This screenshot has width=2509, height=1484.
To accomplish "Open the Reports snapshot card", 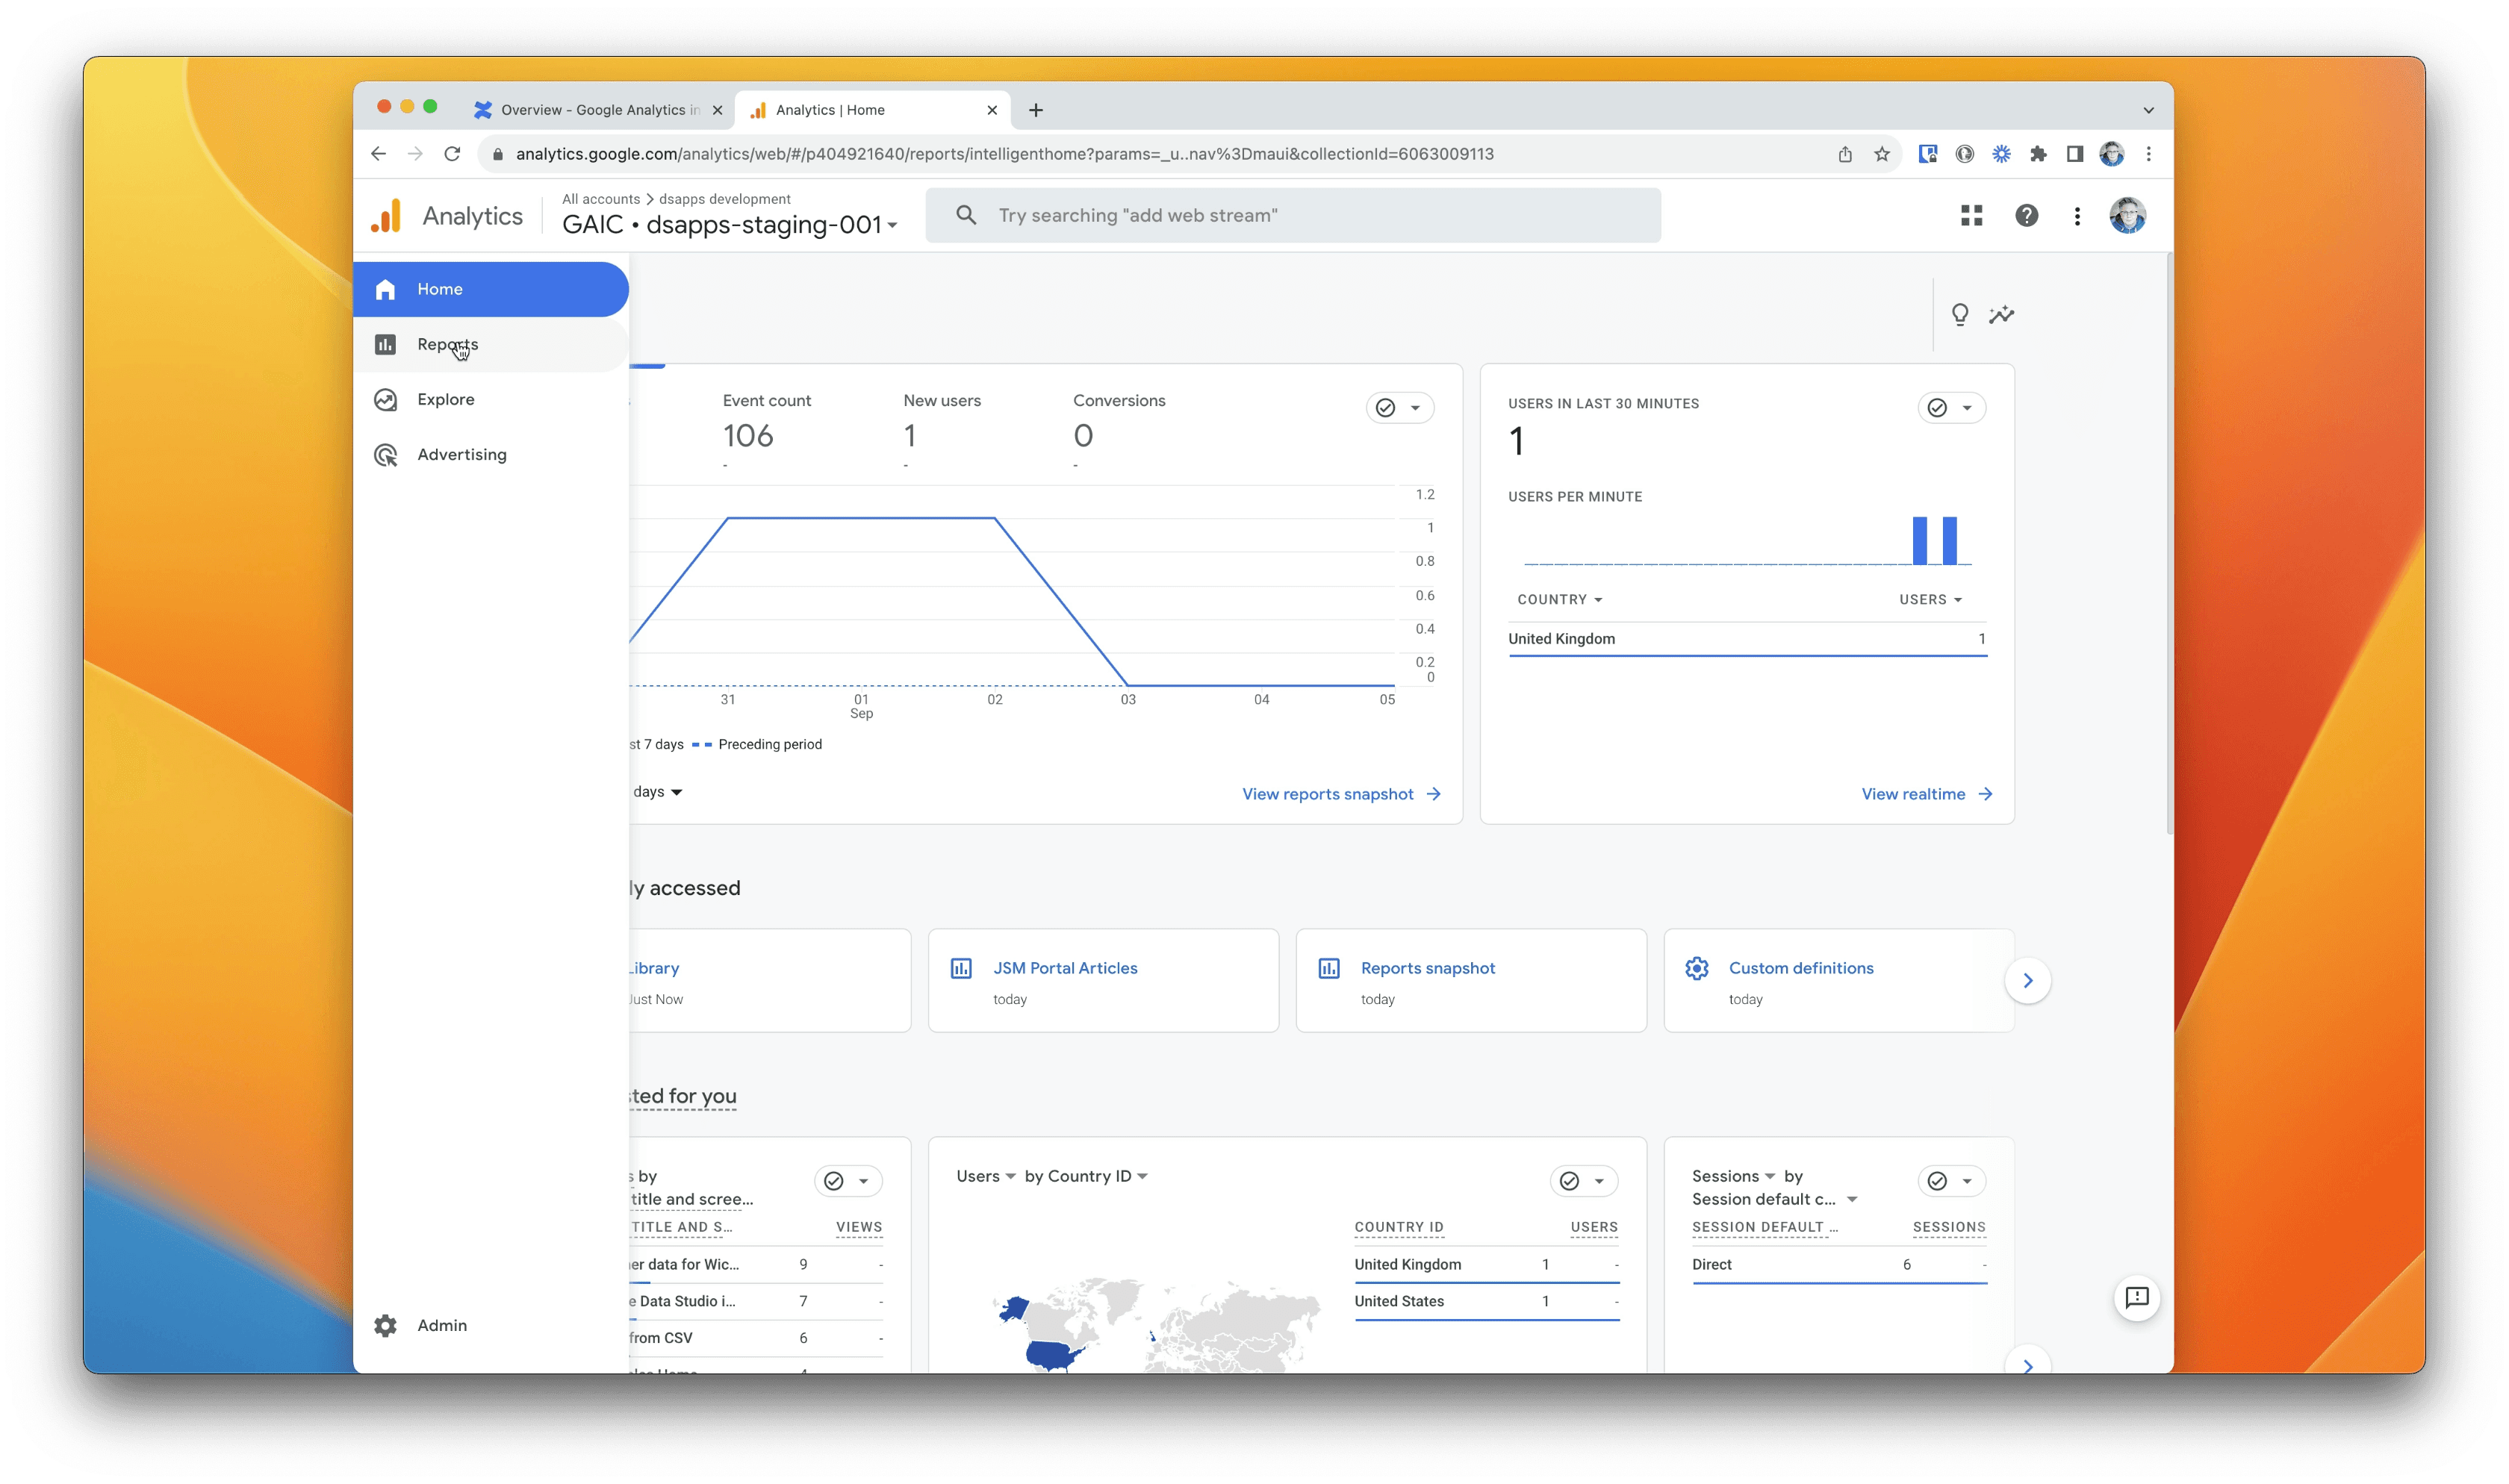I will pyautogui.click(x=1470, y=980).
